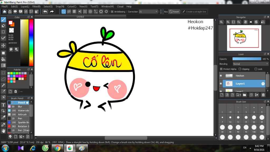Switch to the Untitled document tab
Image resolution: width=270 pixels, height=152 pixels.
click(80, 17)
